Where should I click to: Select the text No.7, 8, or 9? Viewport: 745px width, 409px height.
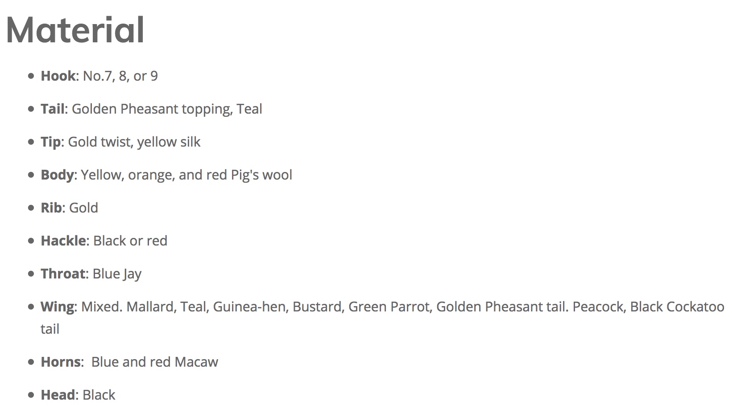[120, 76]
